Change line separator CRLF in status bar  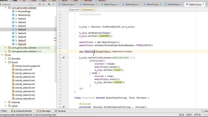coord(189,115)
